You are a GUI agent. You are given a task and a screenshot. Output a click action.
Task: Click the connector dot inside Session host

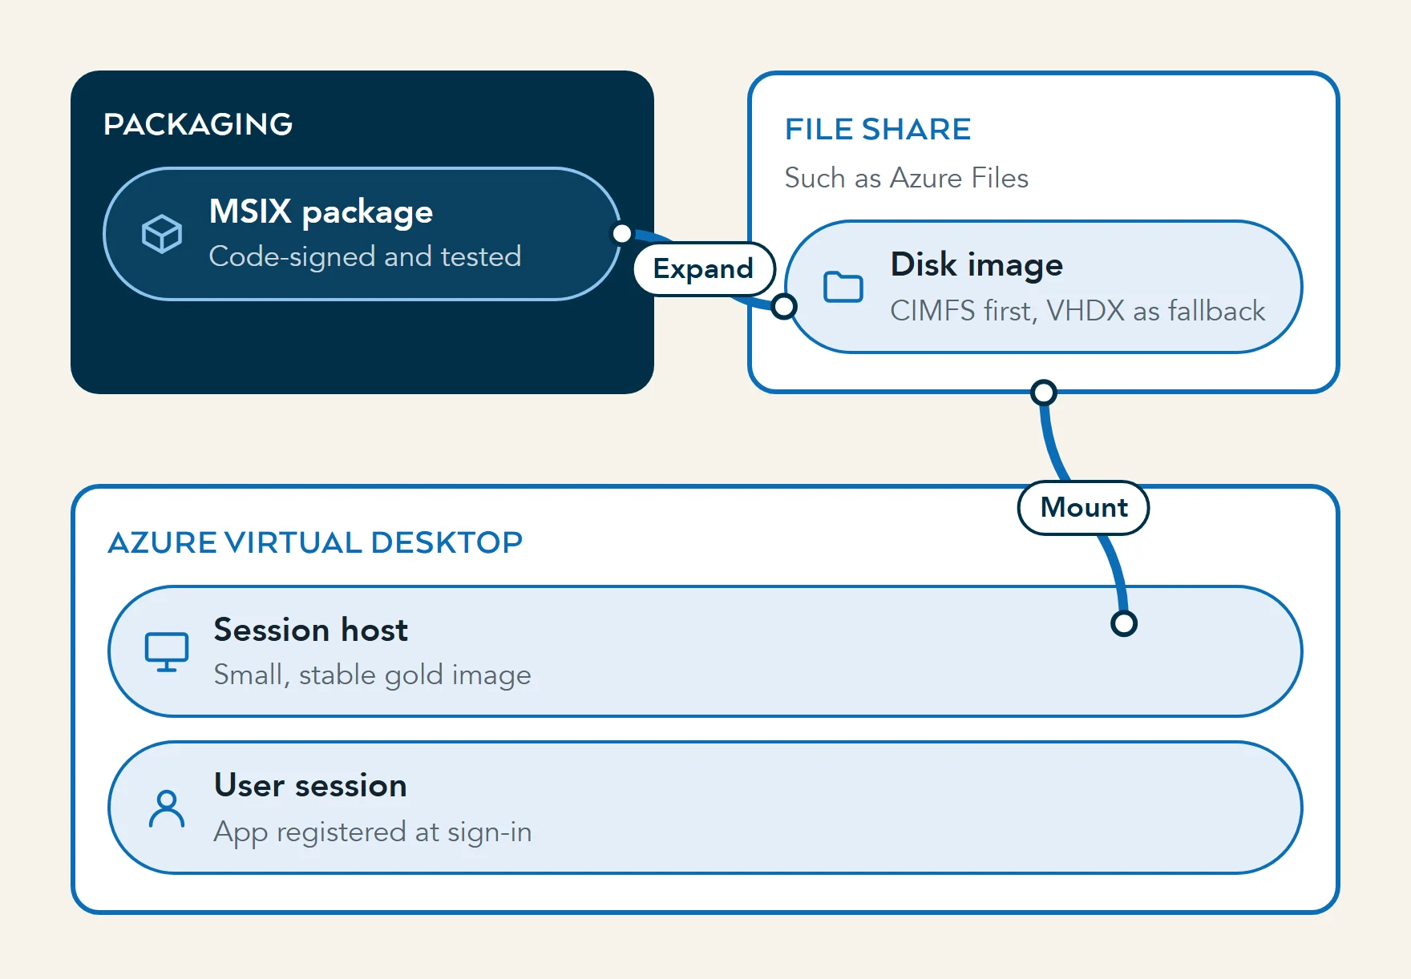click(x=1124, y=623)
